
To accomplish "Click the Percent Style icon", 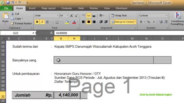I will pyautogui.click(x=149, y=22).
